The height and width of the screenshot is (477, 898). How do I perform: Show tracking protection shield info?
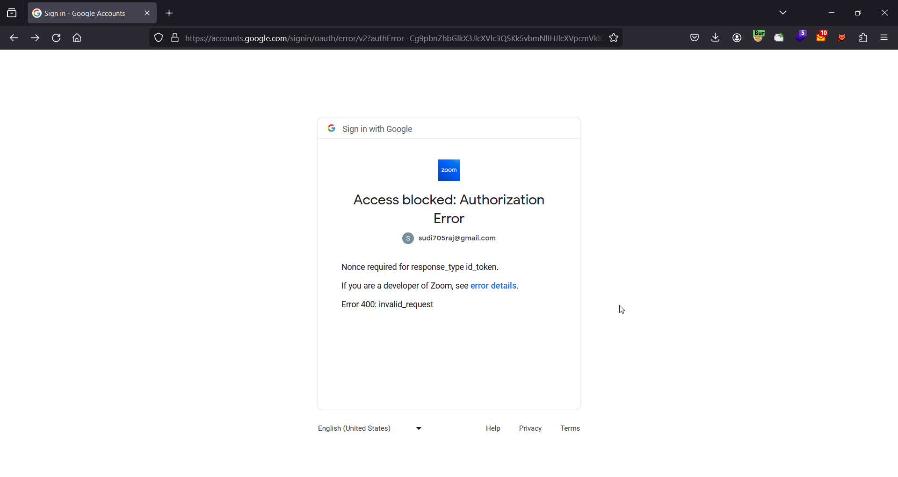(x=159, y=38)
